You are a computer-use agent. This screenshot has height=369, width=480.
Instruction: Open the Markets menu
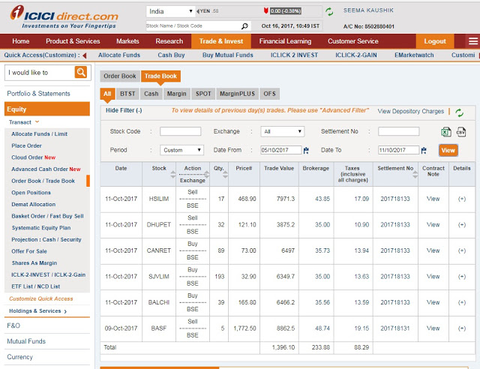pos(127,41)
